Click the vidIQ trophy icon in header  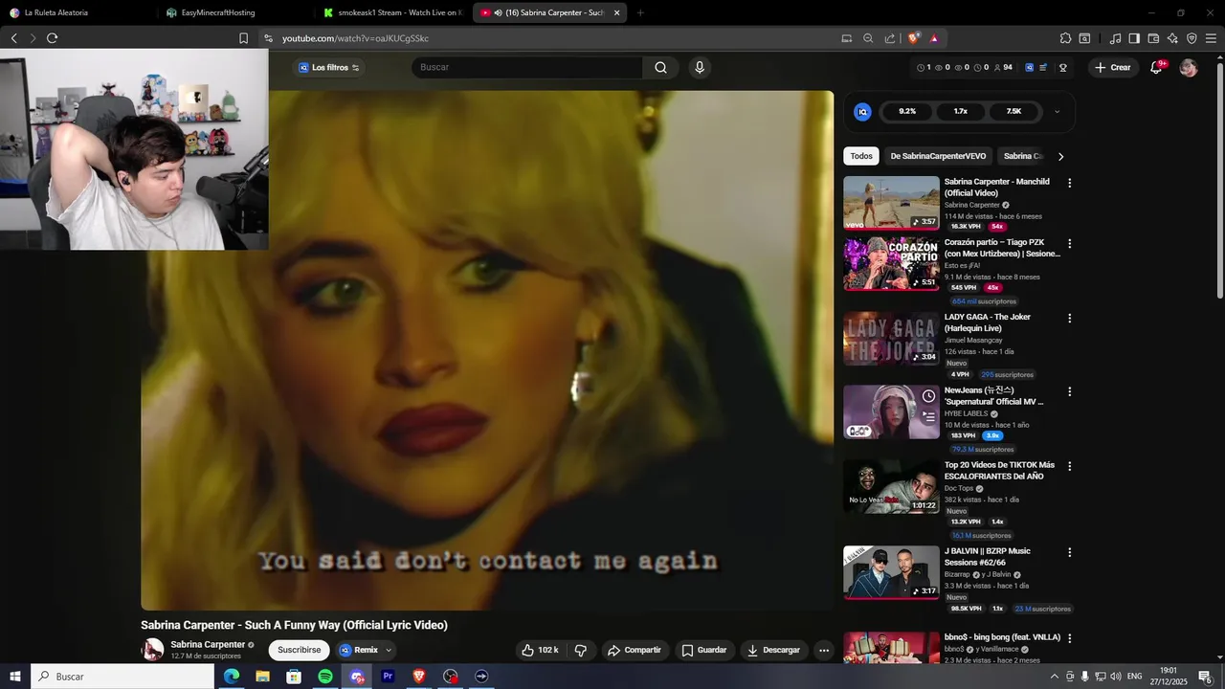pos(1062,67)
